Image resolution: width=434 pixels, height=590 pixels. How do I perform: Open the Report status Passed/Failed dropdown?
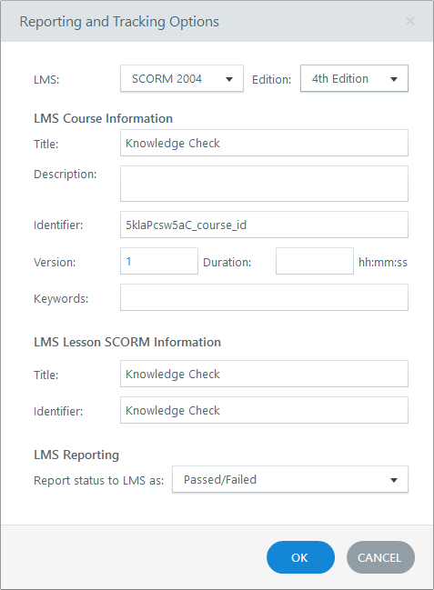(290, 479)
